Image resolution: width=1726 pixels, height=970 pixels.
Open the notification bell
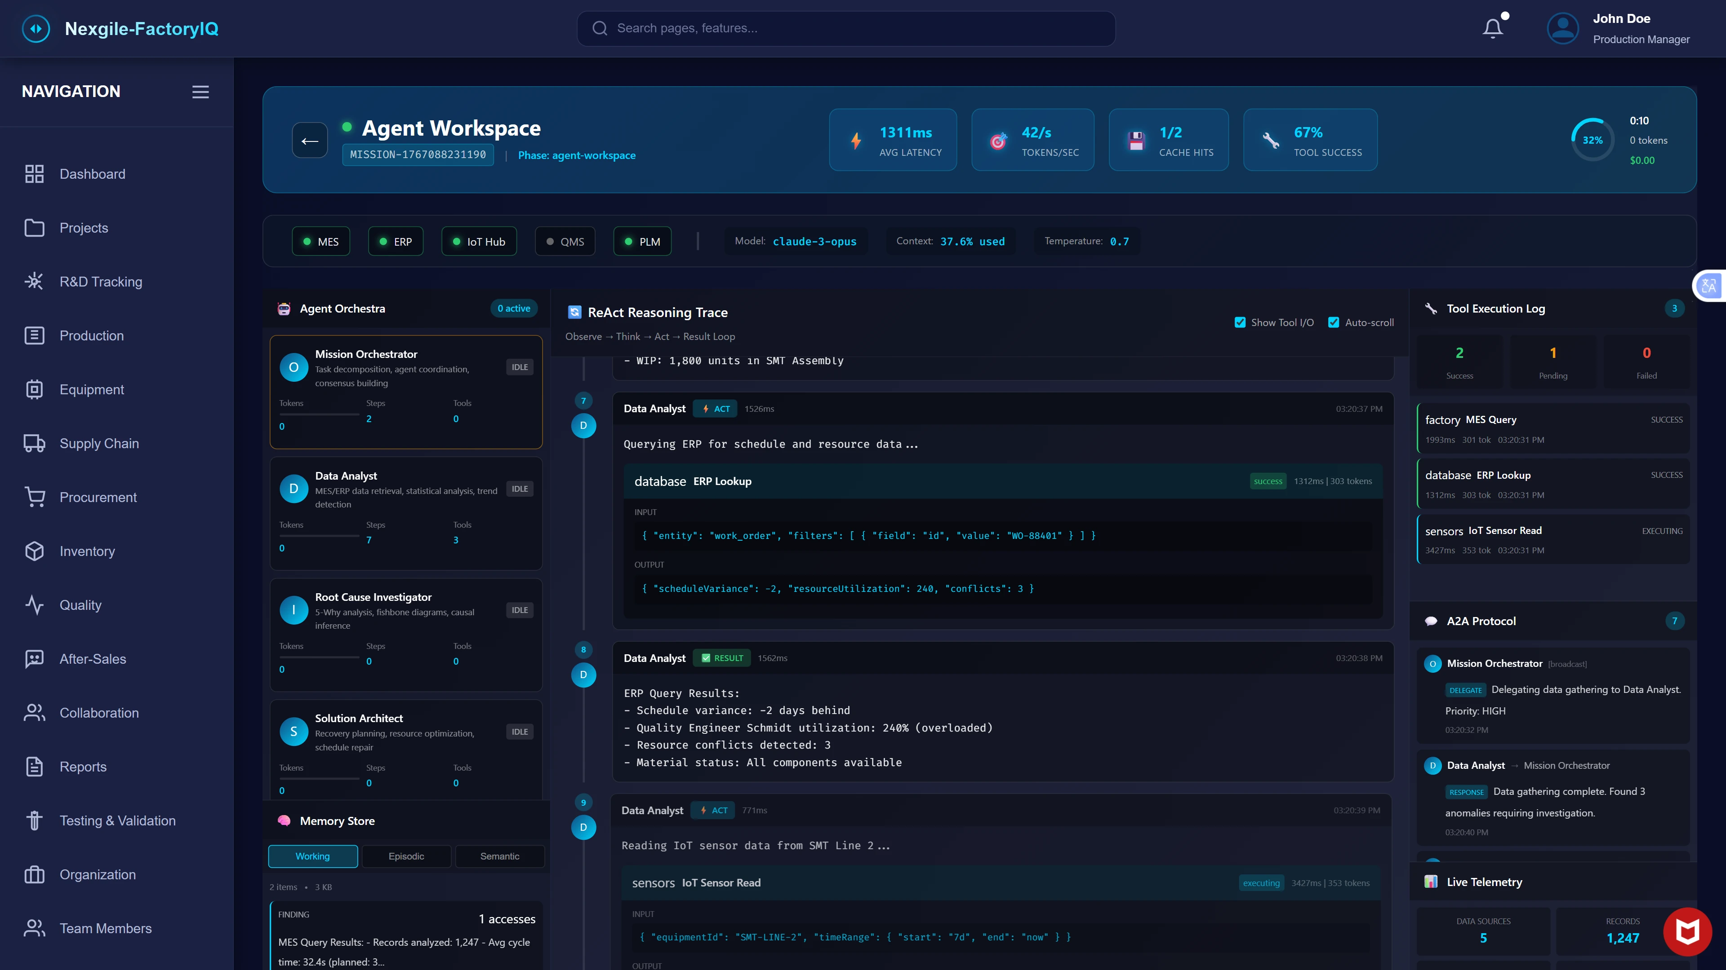click(1493, 28)
